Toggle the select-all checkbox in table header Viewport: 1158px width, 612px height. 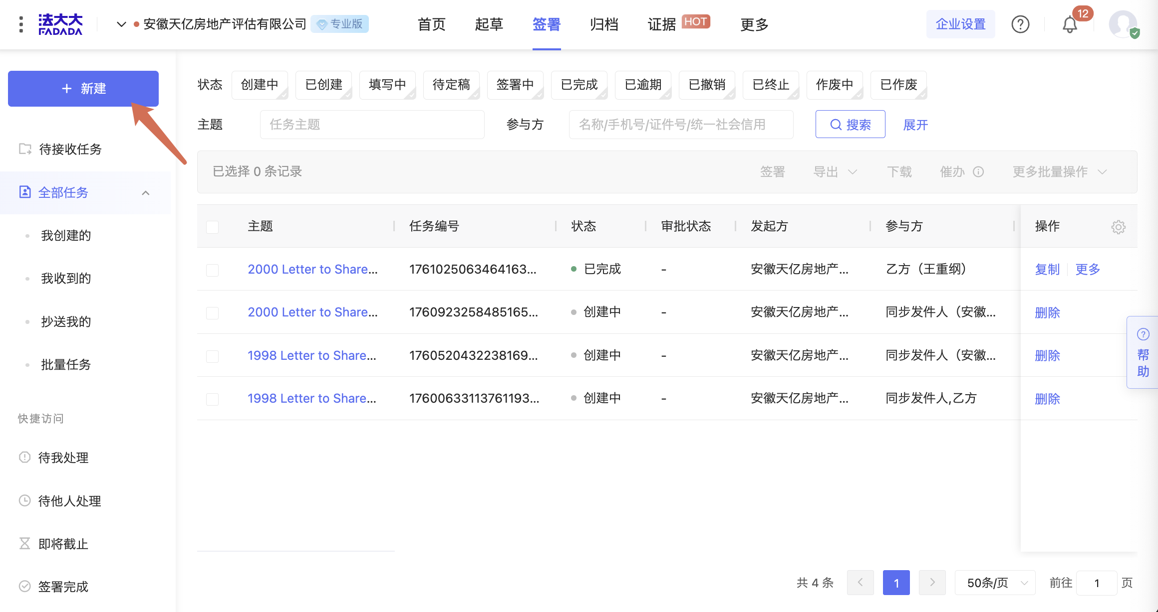point(213,227)
